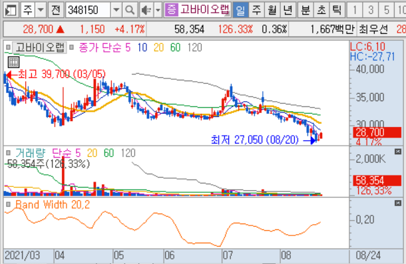Screen dimensions: 406x264
Task: Click the blue 10-day moving average label
Action: coord(142,48)
